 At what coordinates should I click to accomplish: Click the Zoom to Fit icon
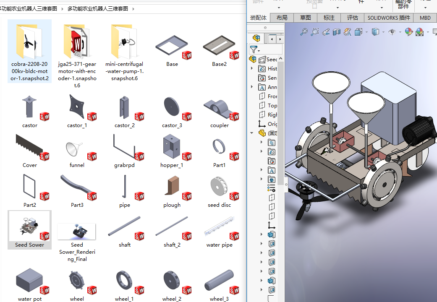pos(304,32)
